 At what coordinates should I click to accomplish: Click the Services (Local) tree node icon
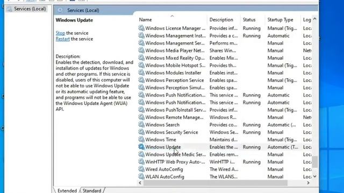tap(9, 9)
